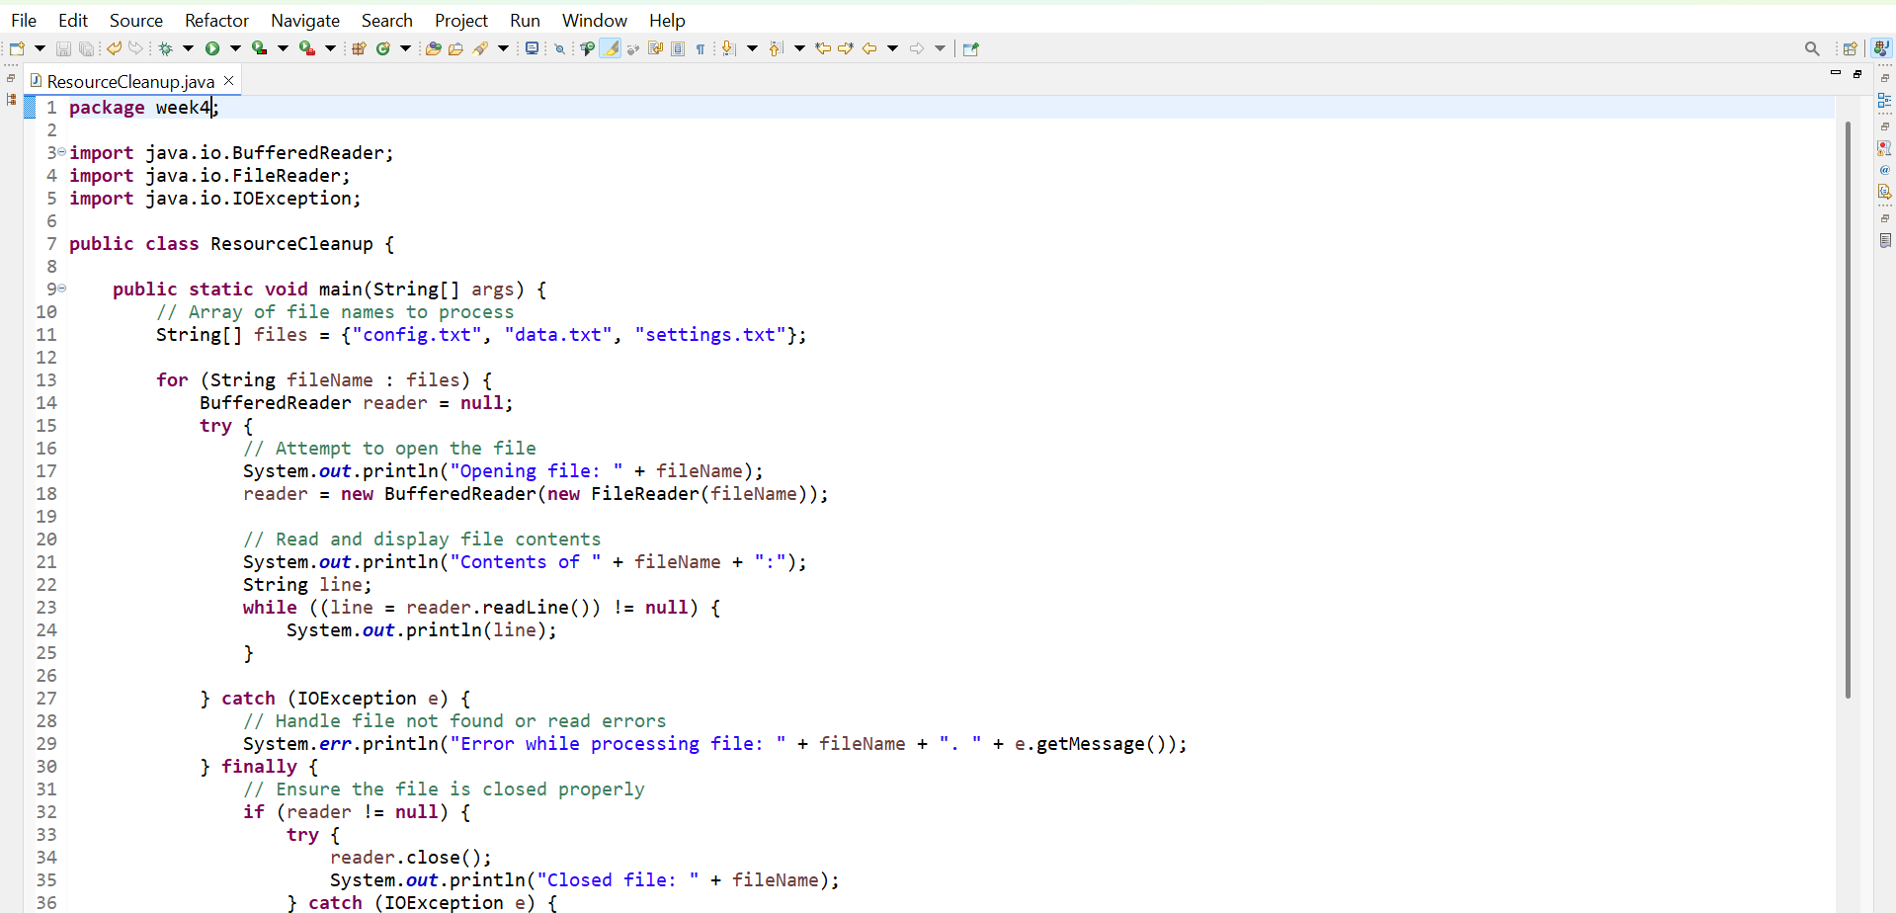Toggle Pin Editor
Image resolution: width=1896 pixels, height=913 pixels.
pos(971,48)
